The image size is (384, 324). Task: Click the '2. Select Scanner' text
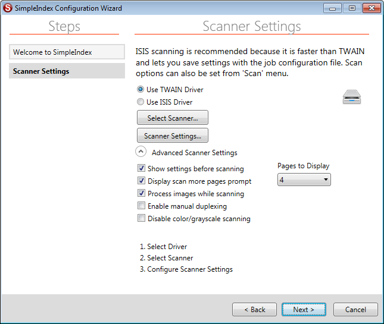pyautogui.click(x=167, y=258)
